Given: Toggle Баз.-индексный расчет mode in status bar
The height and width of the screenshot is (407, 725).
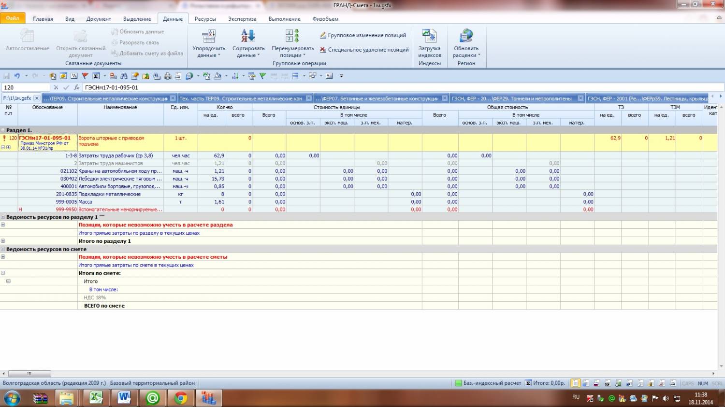Looking at the screenshot, I should (x=488, y=383).
